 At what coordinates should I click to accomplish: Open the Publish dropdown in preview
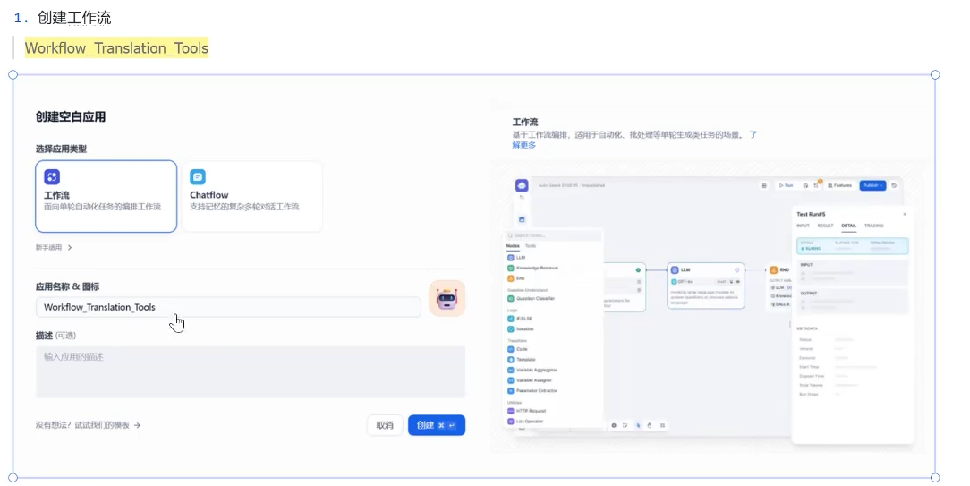[x=872, y=186]
